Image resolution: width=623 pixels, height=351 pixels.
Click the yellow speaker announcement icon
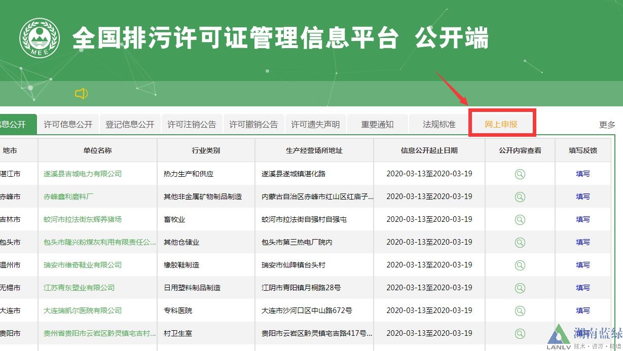click(81, 93)
